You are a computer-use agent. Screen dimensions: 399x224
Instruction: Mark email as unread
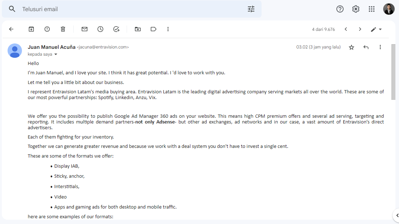(85, 29)
